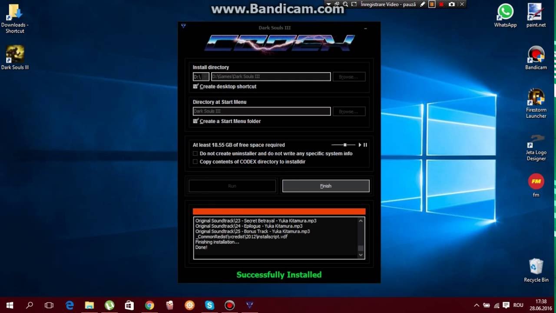Close the Bandicam recording bar
Image resolution: width=556 pixels, height=313 pixels.
[x=462, y=4]
